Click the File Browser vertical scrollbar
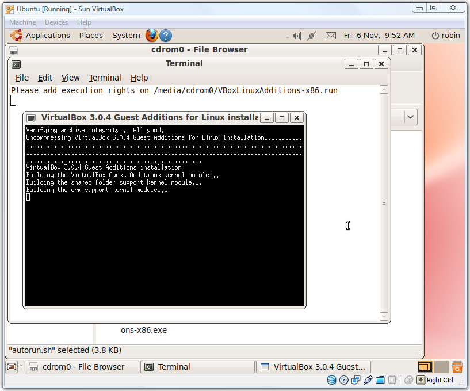470x391 pixels. coord(384,201)
